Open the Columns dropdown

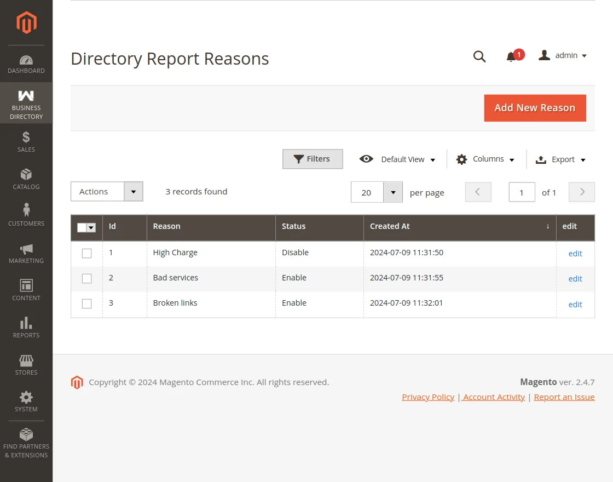click(486, 159)
